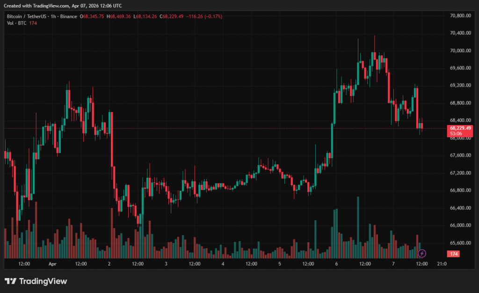This screenshot has width=479, height=293.
Task: Click the Low value L68,134.26
Action: [x=145, y=16]
